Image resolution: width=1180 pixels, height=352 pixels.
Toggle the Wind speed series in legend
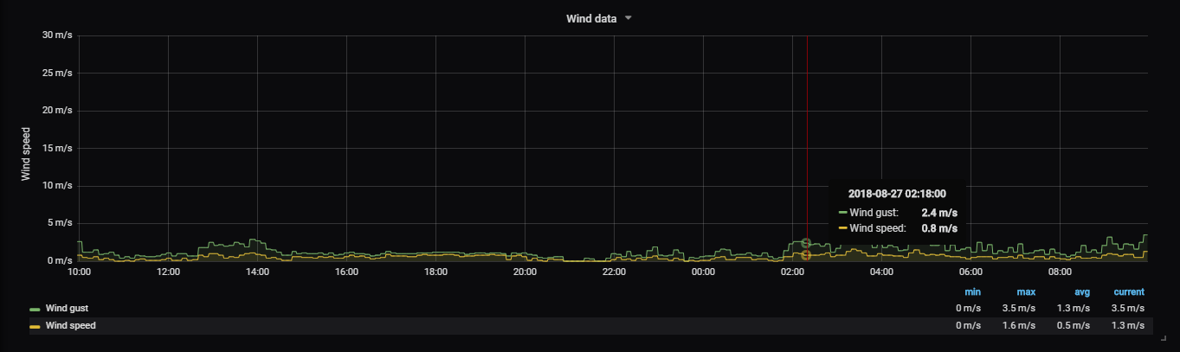(70, 326)
